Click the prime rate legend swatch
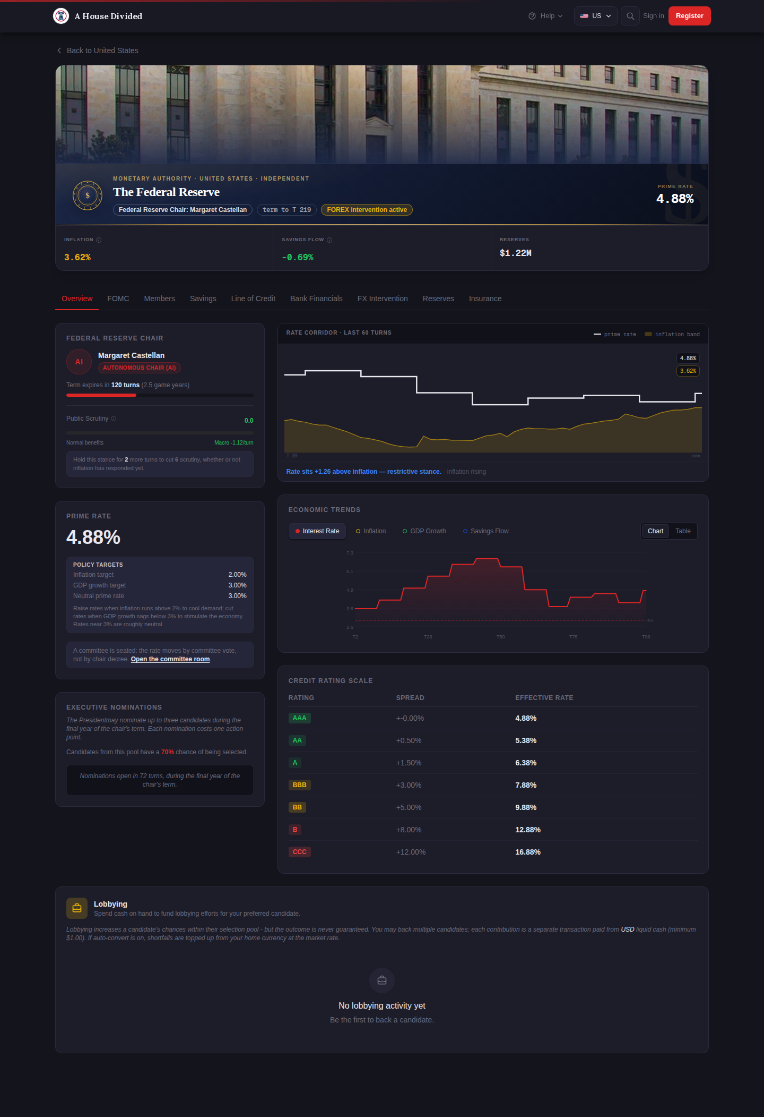 tap(597, 334)
